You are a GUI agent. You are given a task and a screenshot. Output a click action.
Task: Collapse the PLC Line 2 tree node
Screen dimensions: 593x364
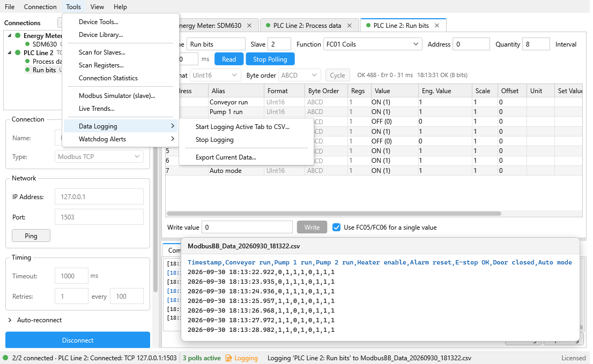tap(10, 53)
